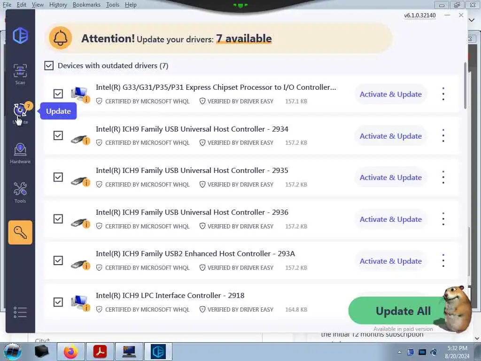Open the File menu in Firefox
Screen dimensions: 481x361
[x=7, y=5]
